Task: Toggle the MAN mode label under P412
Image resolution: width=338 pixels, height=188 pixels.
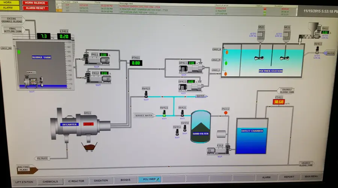Action: tap(98, 85)
